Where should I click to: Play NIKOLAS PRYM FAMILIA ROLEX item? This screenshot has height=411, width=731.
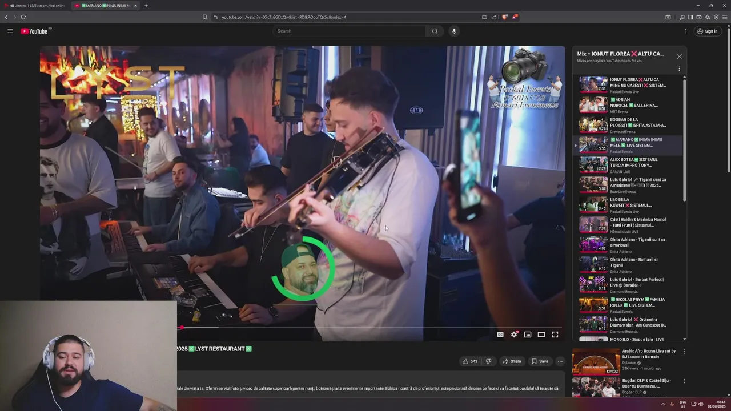click(x=628, y=305)
